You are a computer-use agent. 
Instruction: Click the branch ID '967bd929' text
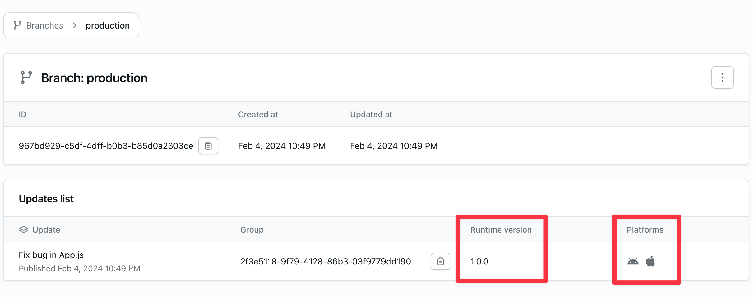(106, 146)
